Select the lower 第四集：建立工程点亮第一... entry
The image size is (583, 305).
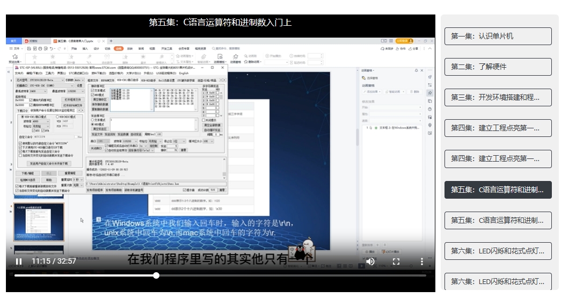498,159
